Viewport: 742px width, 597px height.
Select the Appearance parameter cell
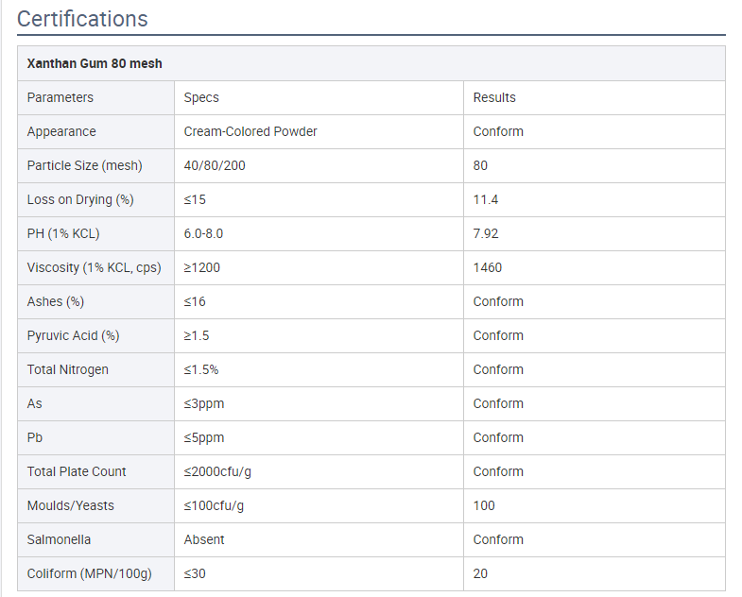96,131
